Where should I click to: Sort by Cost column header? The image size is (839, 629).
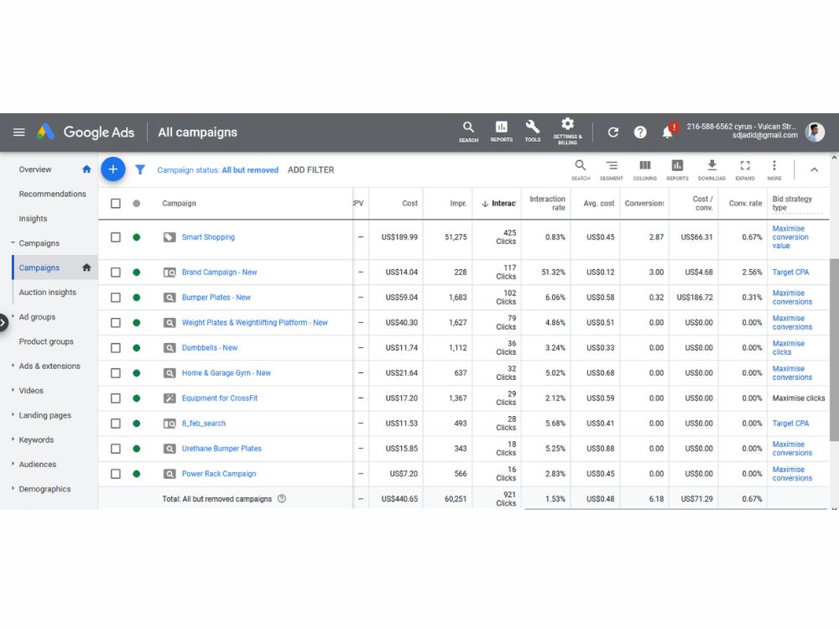point(410,203)
